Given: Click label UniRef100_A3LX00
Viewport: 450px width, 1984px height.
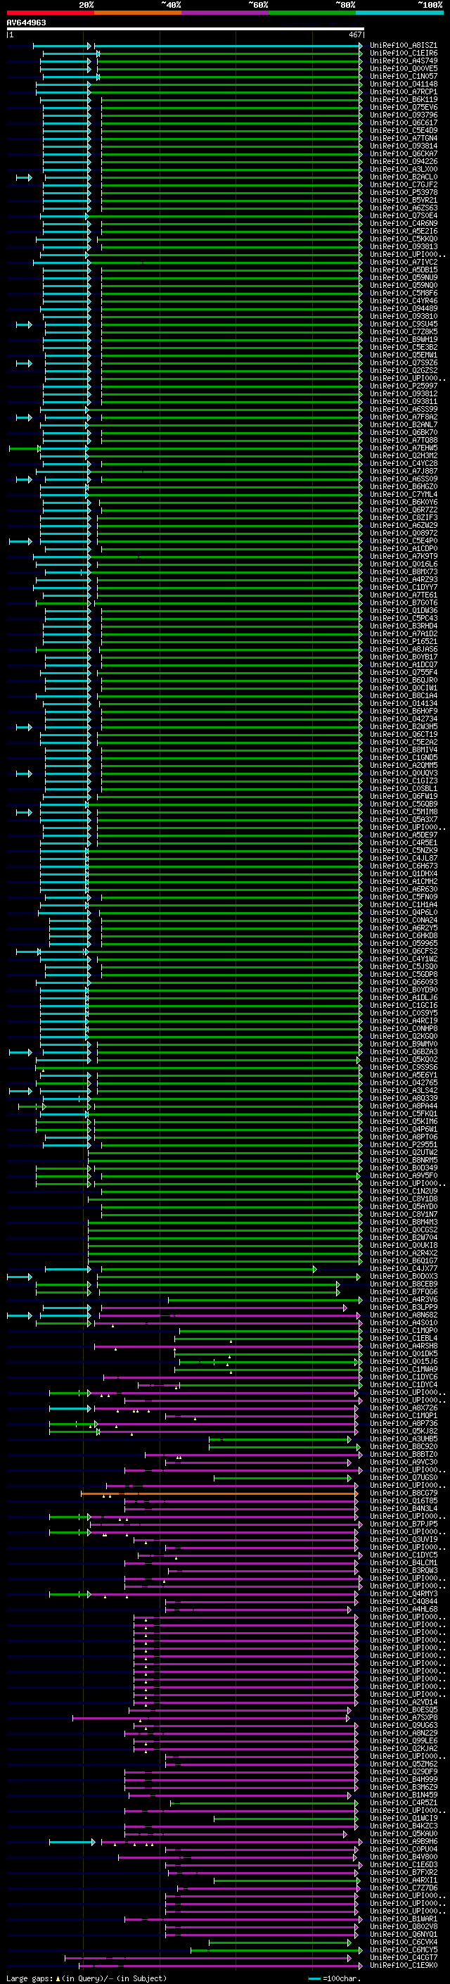Looking at the screenshot, I should (404, 170).
